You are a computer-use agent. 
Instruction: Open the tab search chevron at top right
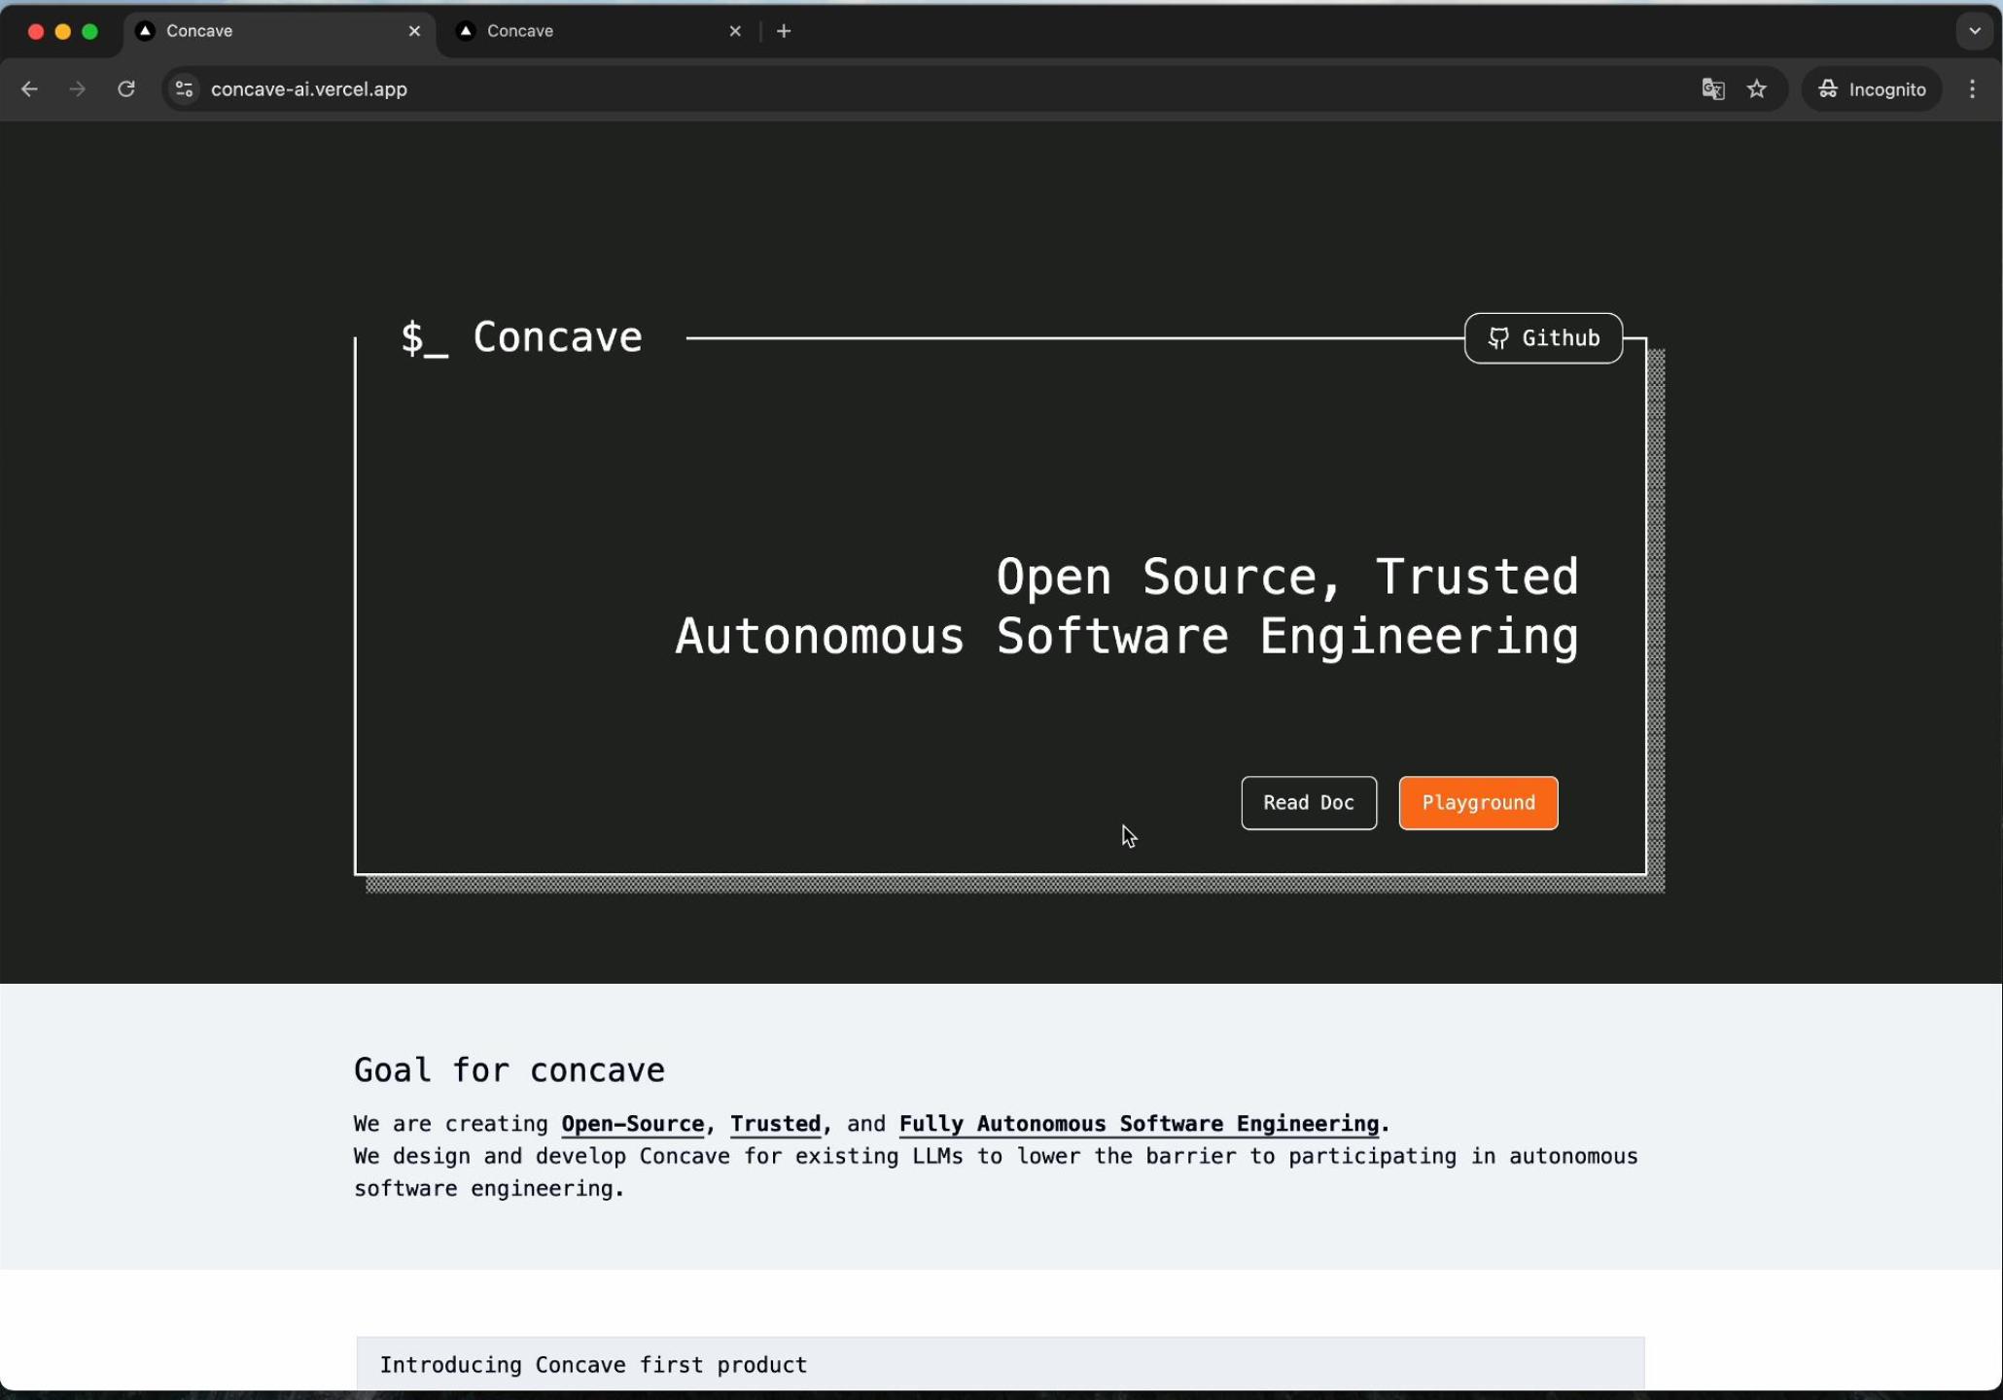pyautogui.click(x=1974, y=30)
